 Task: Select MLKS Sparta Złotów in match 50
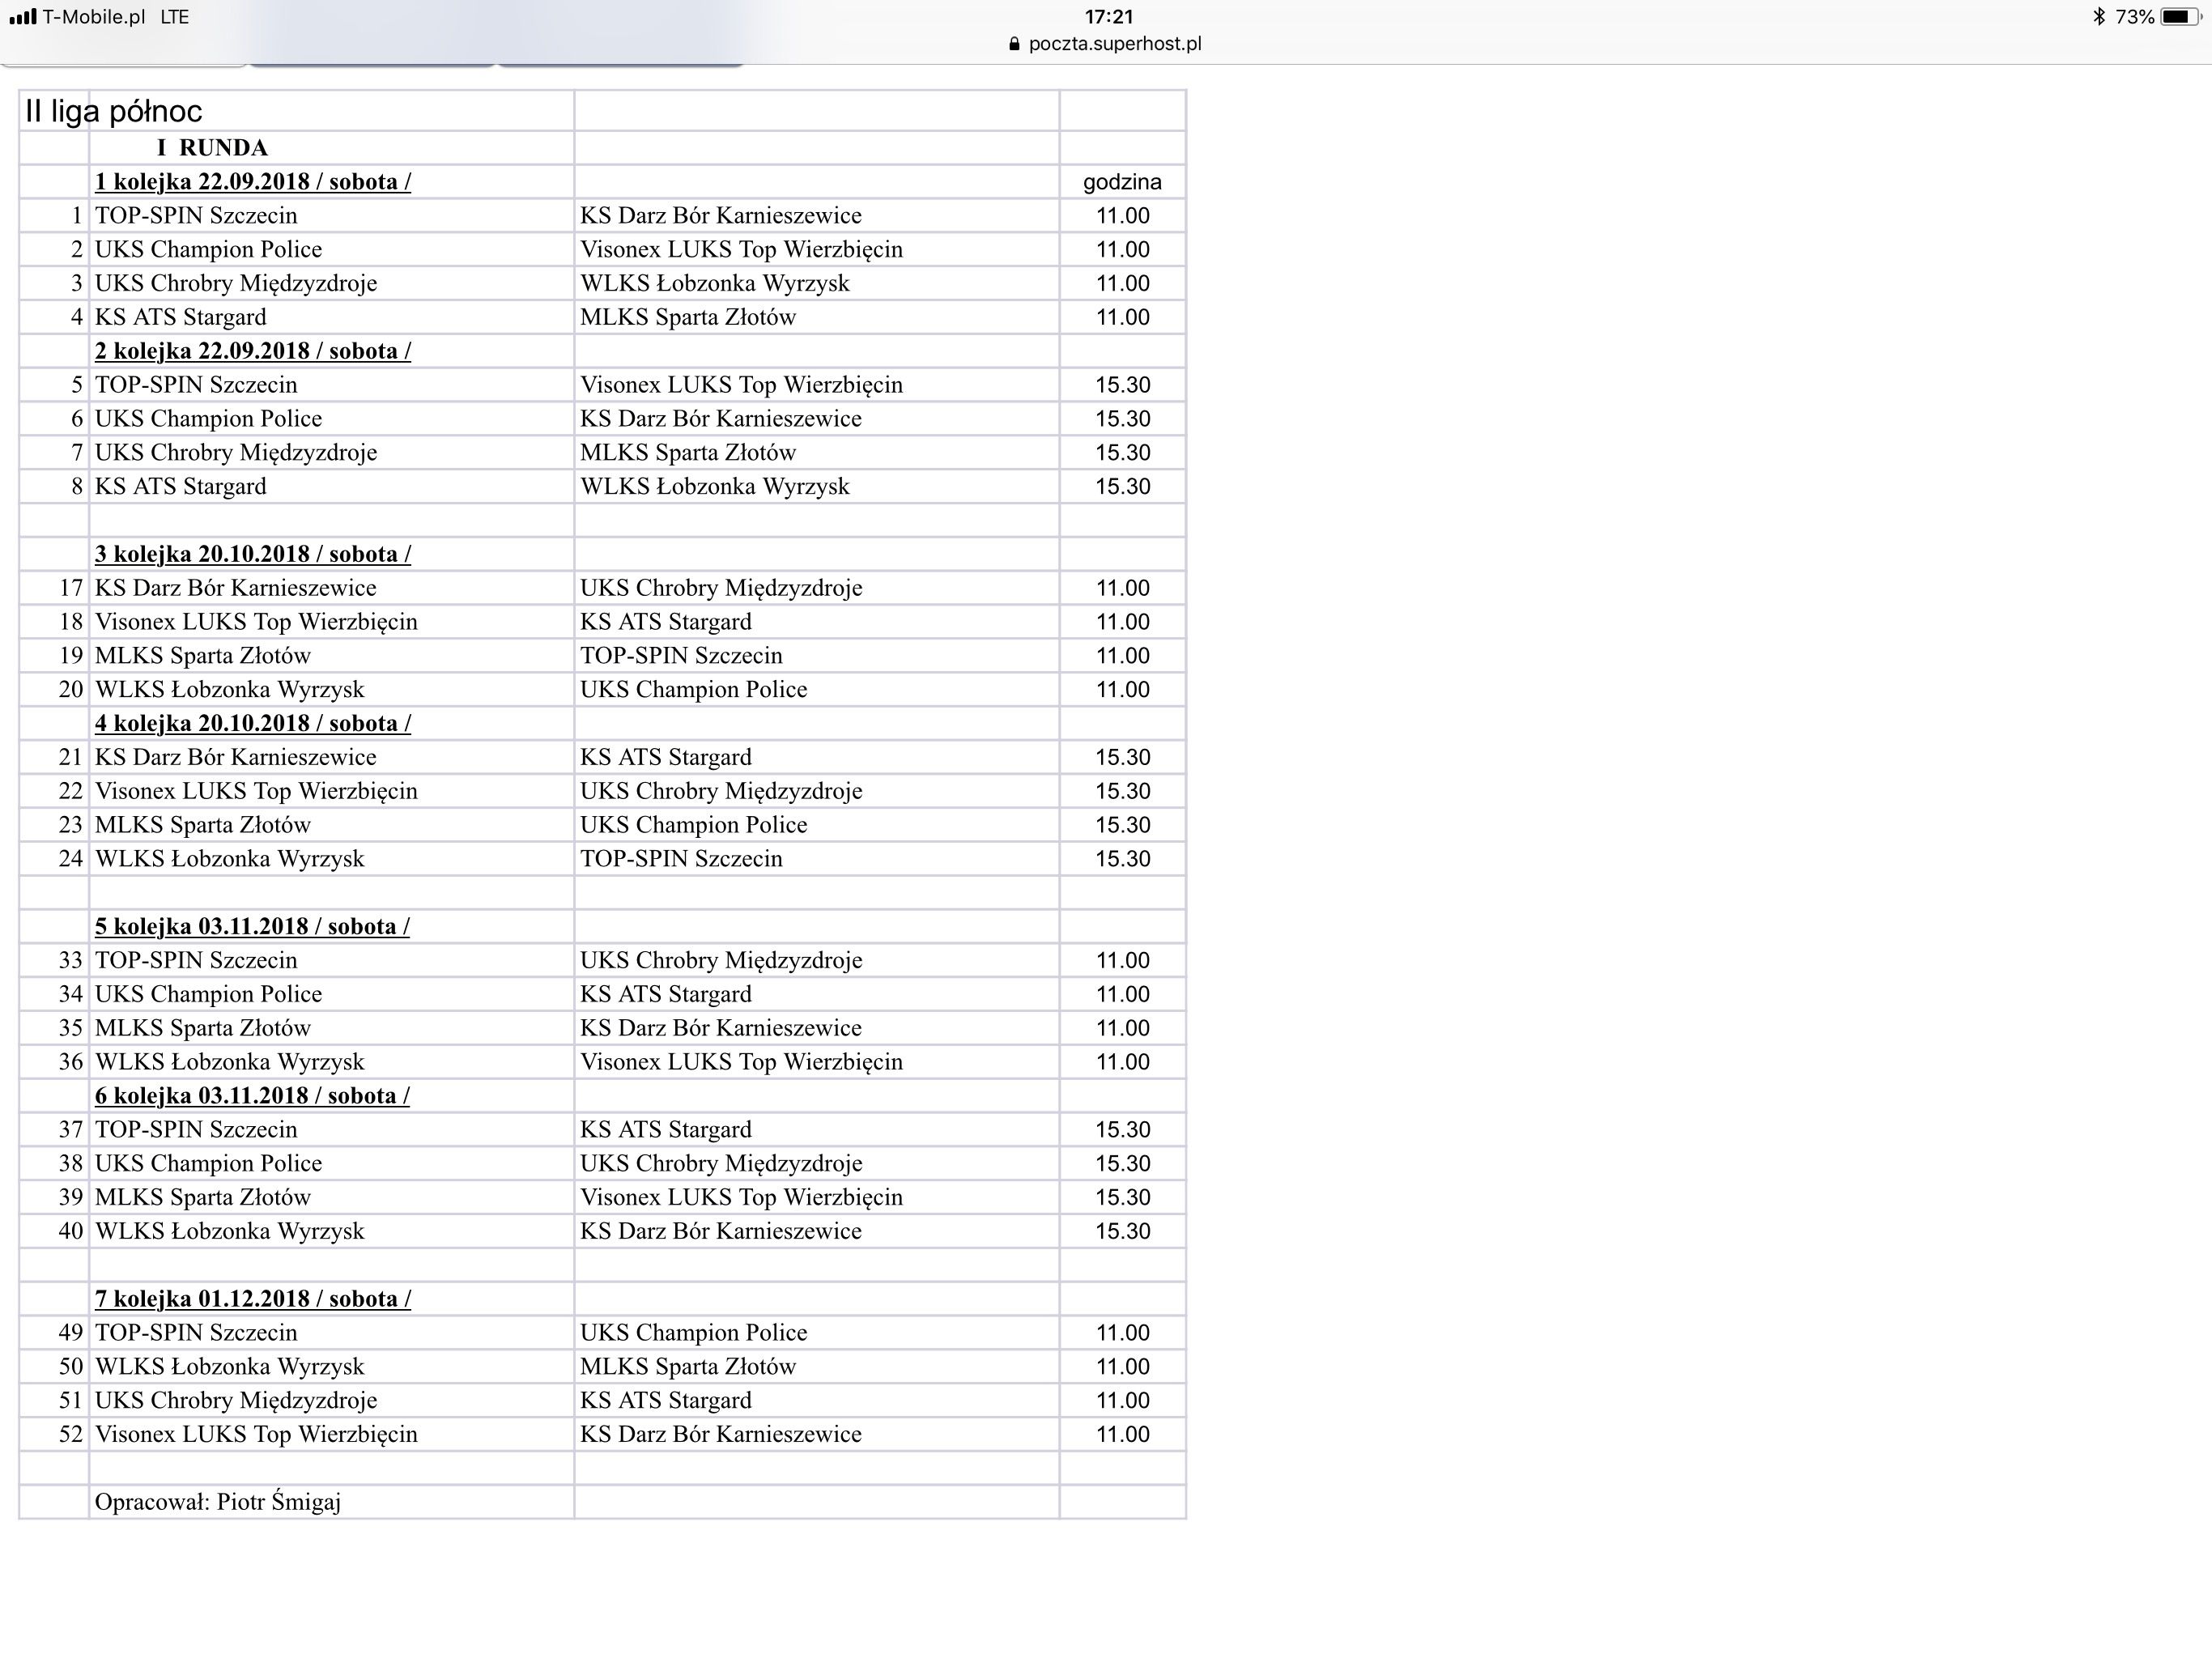pyautogui.click(x=688, y=1367)
